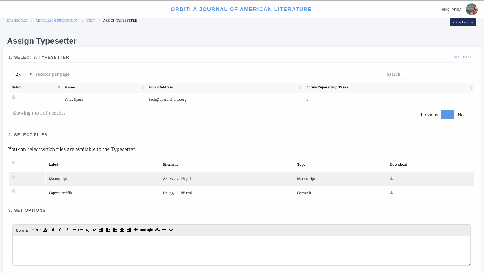The width and height of the screenshot is (484, 273).
Task: Click the Next pagination button
Action: tap(462, 115)
